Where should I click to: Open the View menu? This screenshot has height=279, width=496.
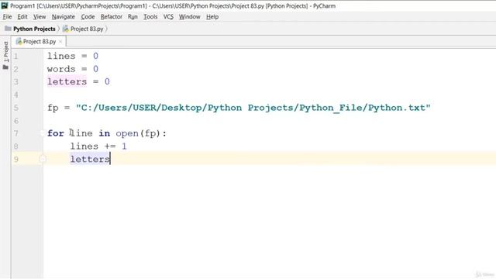coord(40,17)
